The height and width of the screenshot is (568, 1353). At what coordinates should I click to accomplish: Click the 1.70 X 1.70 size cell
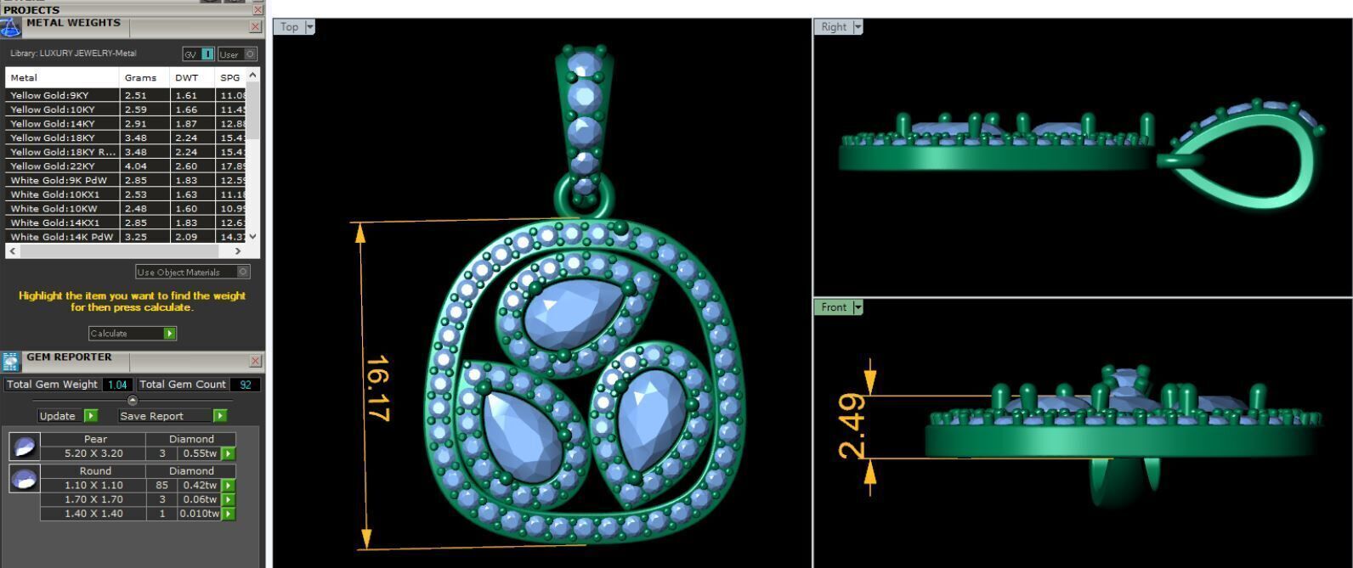coord(93,499)
